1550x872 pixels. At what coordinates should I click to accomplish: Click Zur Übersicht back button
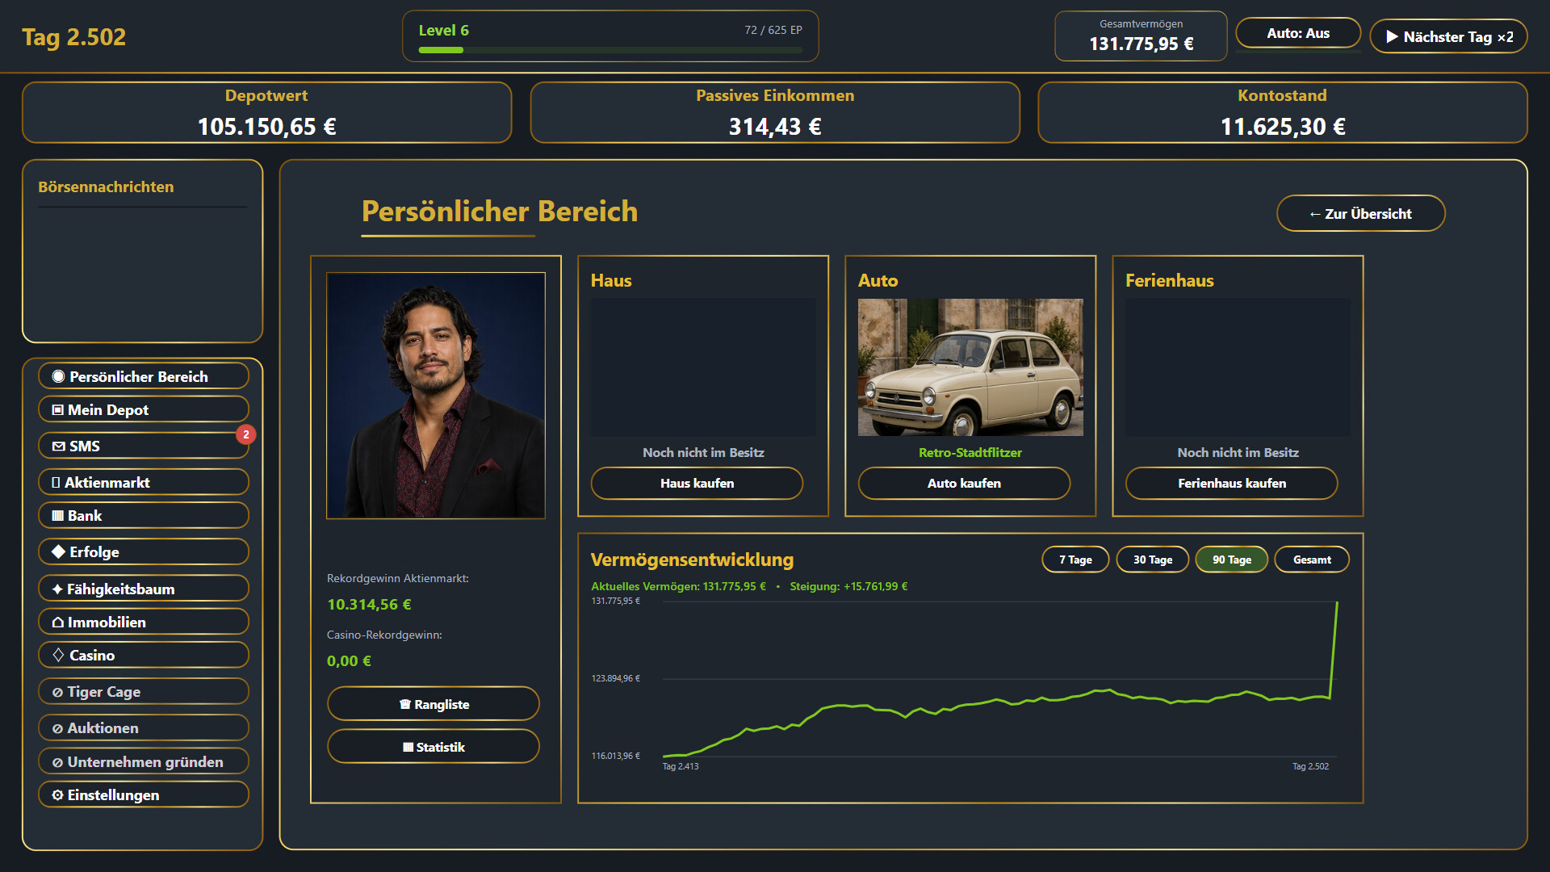(1360, 213)
